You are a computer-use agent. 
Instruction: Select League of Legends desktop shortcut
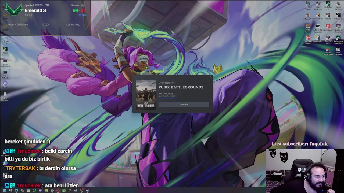(308, 5)
